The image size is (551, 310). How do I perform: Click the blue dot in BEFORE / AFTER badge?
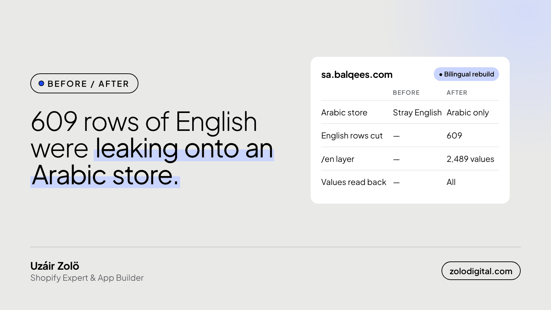(41, 83)
